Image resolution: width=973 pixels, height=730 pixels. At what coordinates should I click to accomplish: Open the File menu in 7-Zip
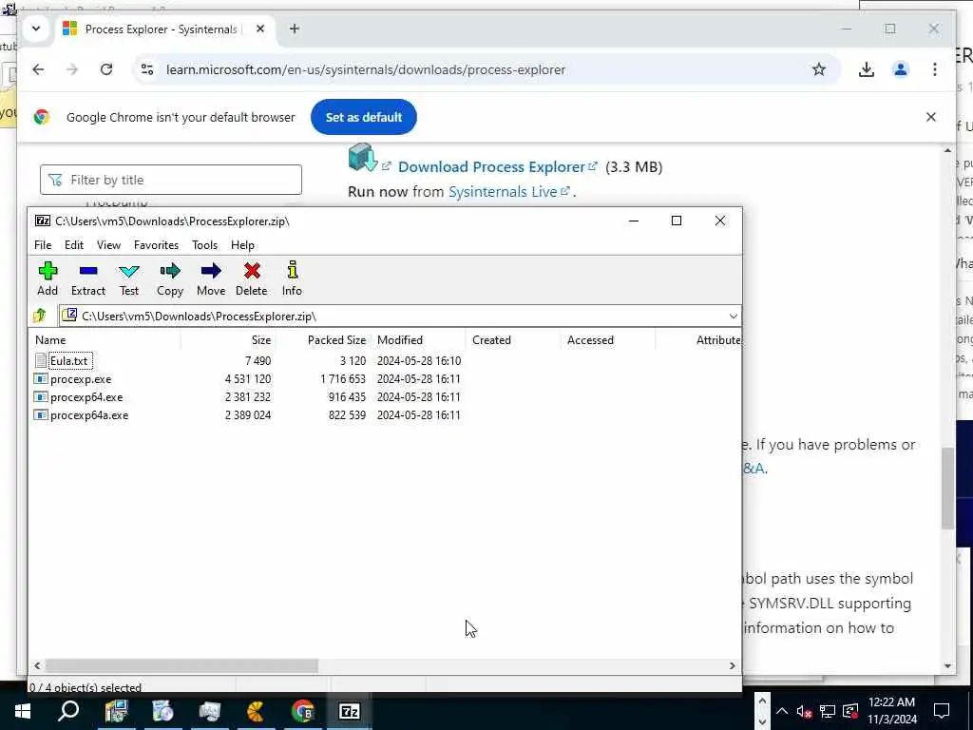(43, 245)
